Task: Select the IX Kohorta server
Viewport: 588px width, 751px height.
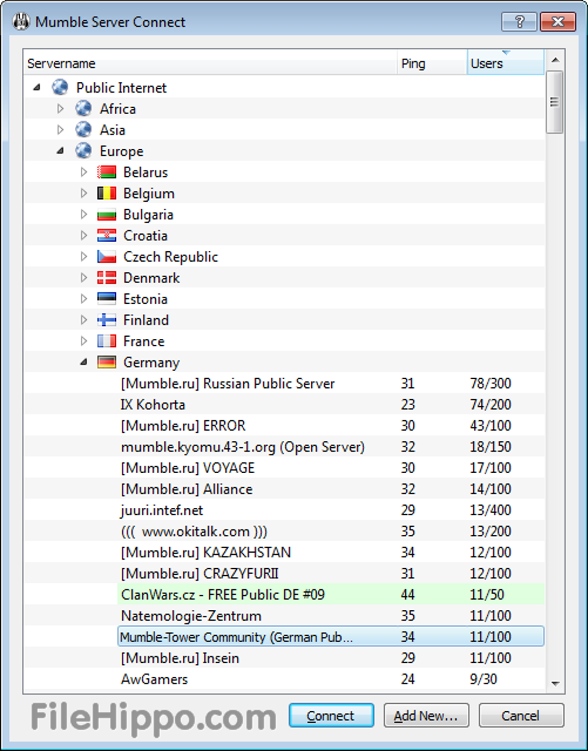Action: 153,405
